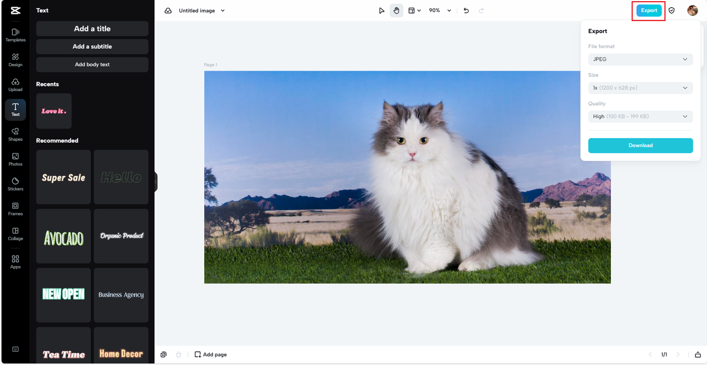Screen dimensions: 707x365
Task: Open the layout resize dropdown
Action: click(414, 10)
